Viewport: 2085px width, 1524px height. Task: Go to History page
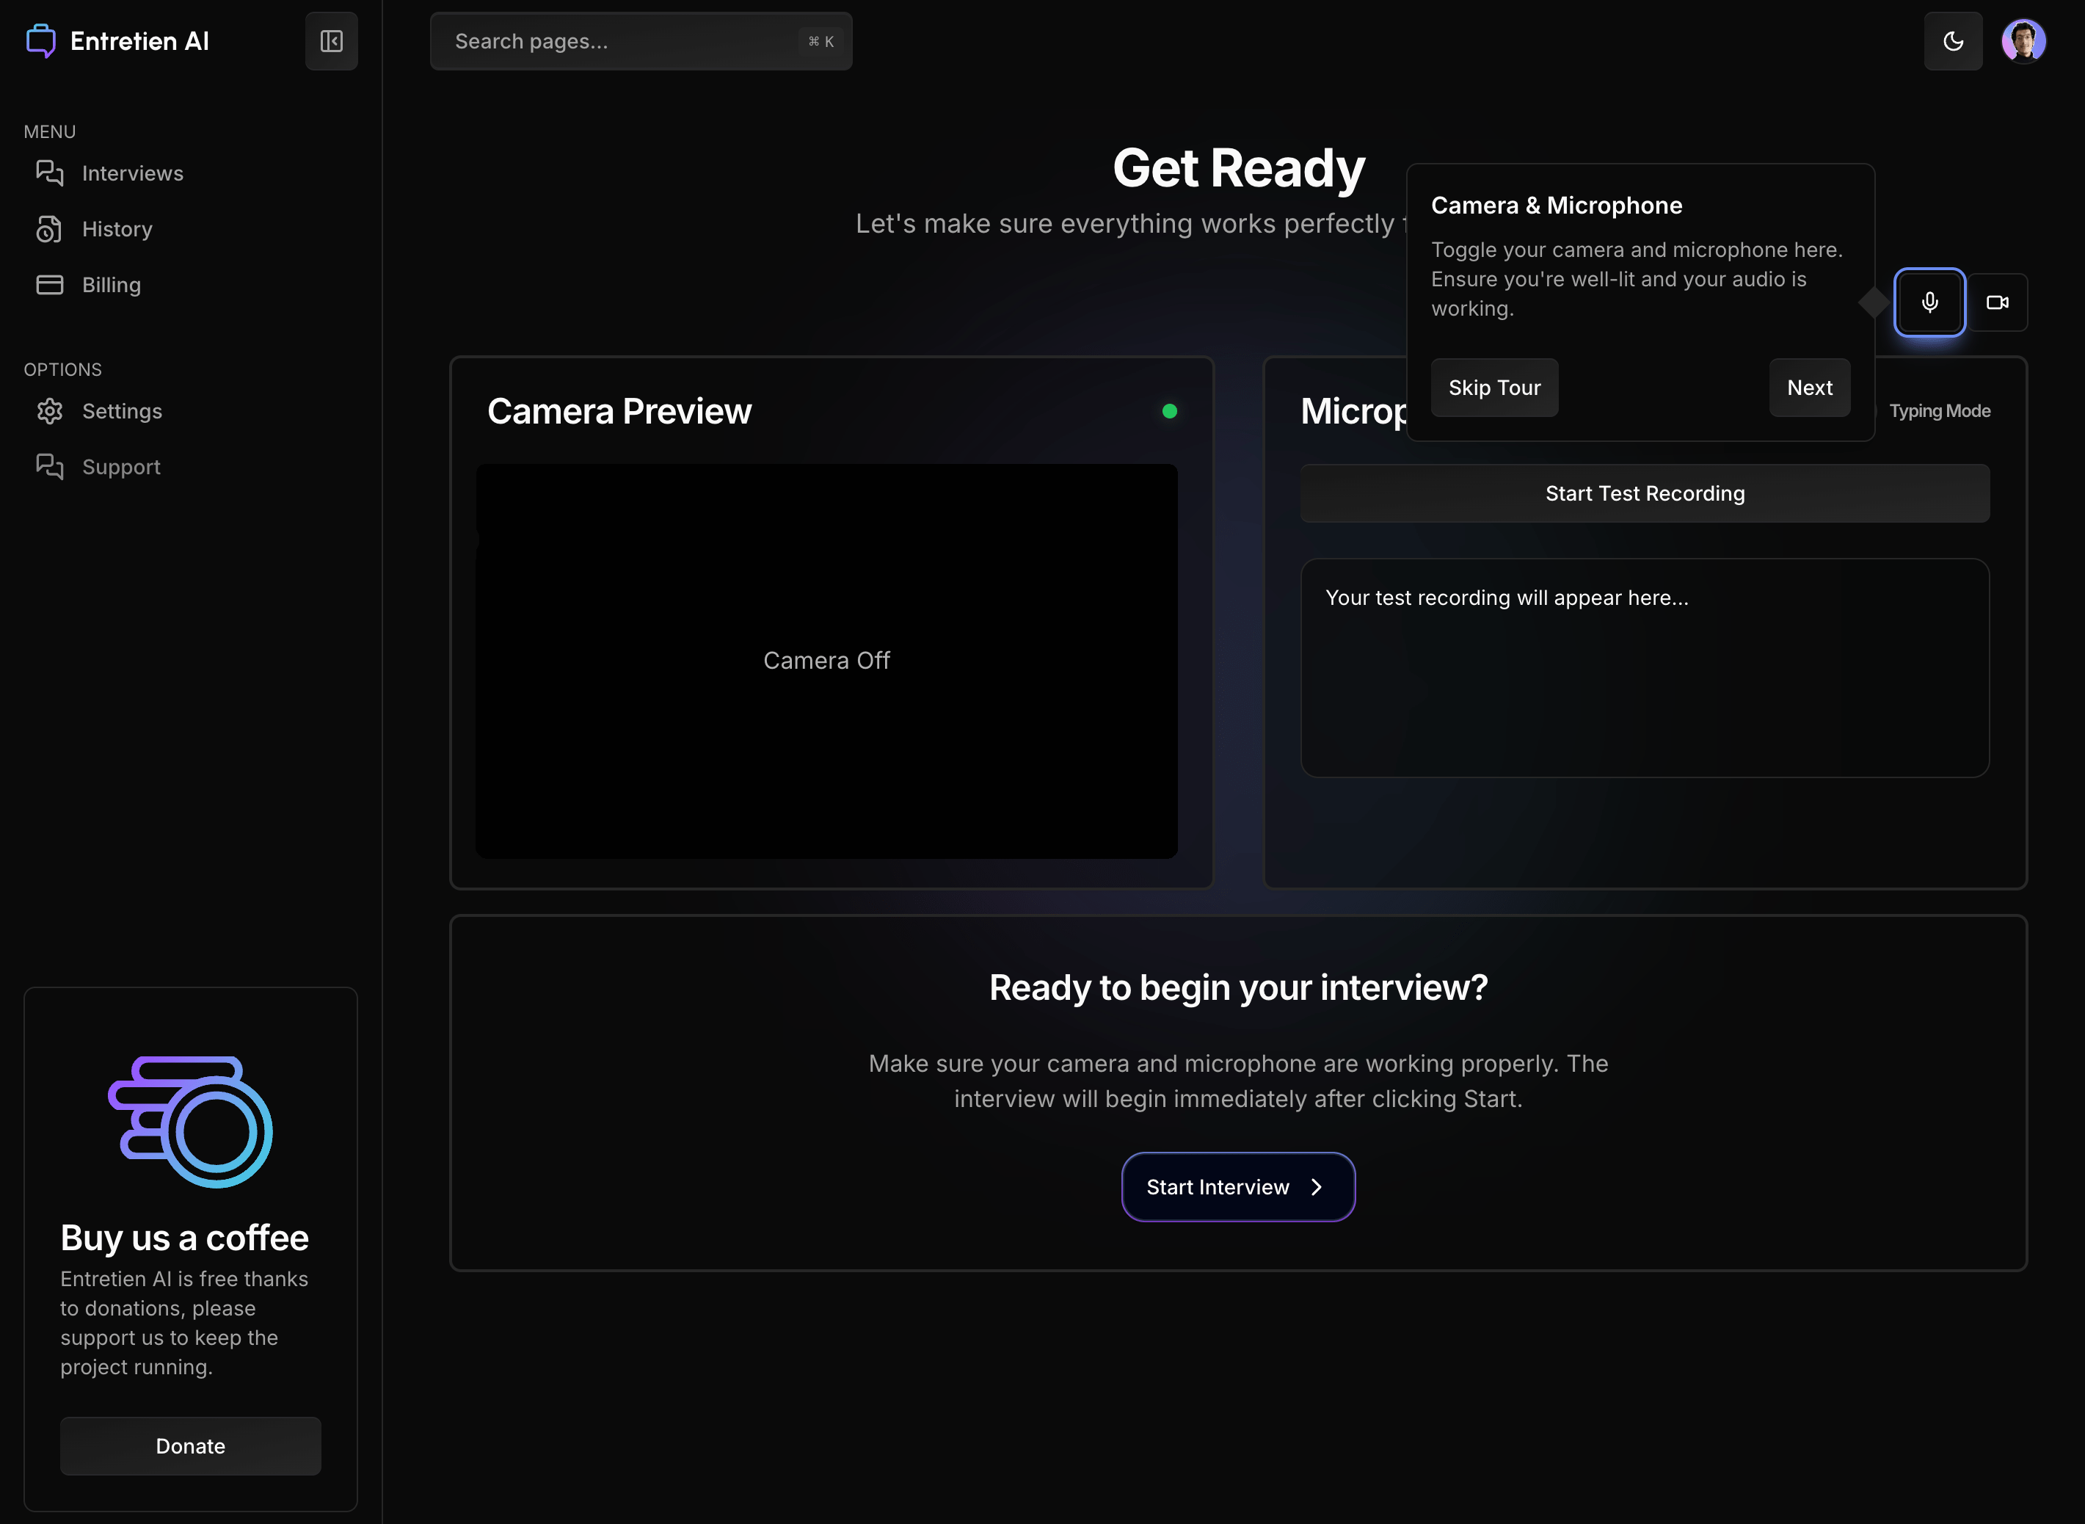(x=116, y=229)
